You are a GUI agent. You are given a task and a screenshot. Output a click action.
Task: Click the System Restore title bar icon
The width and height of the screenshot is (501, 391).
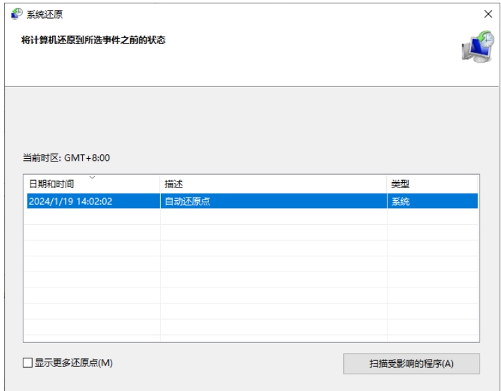click(17, 14)
